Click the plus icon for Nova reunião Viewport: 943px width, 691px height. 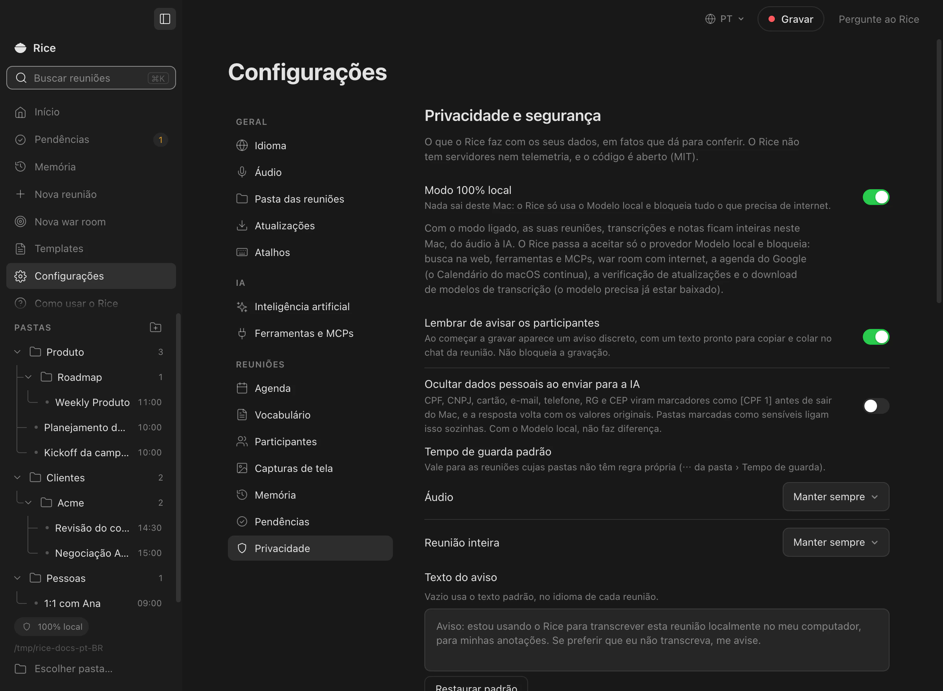(x=20, y=194)
